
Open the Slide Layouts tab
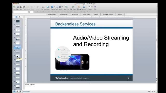64,14
